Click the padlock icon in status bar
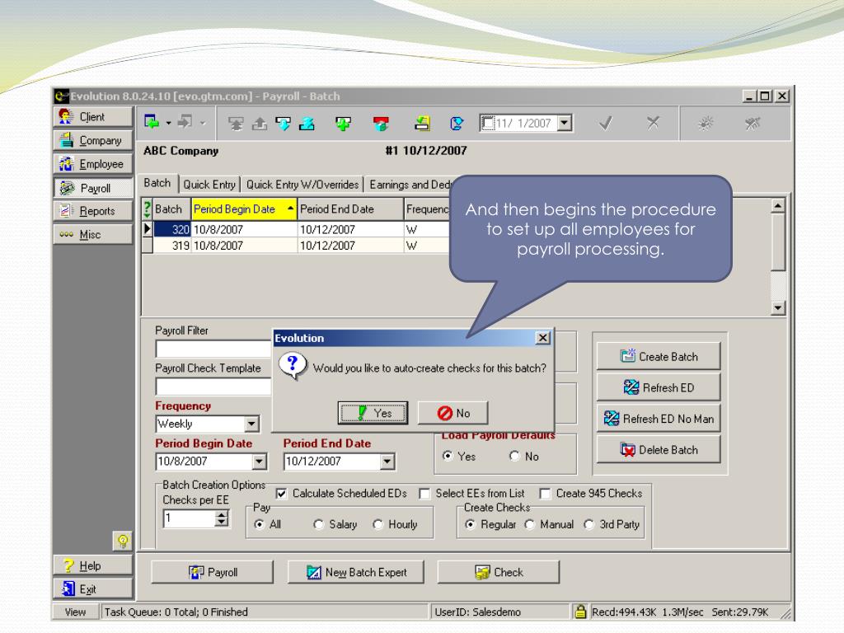This screenshot has height=633, width=844. pos(580,612)
